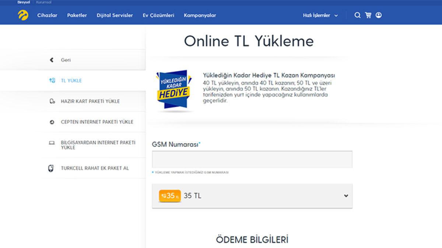Open search using the magnifier icon
Image resolution: width=442 pixels, height=248 pixels.
click(357, 15)
